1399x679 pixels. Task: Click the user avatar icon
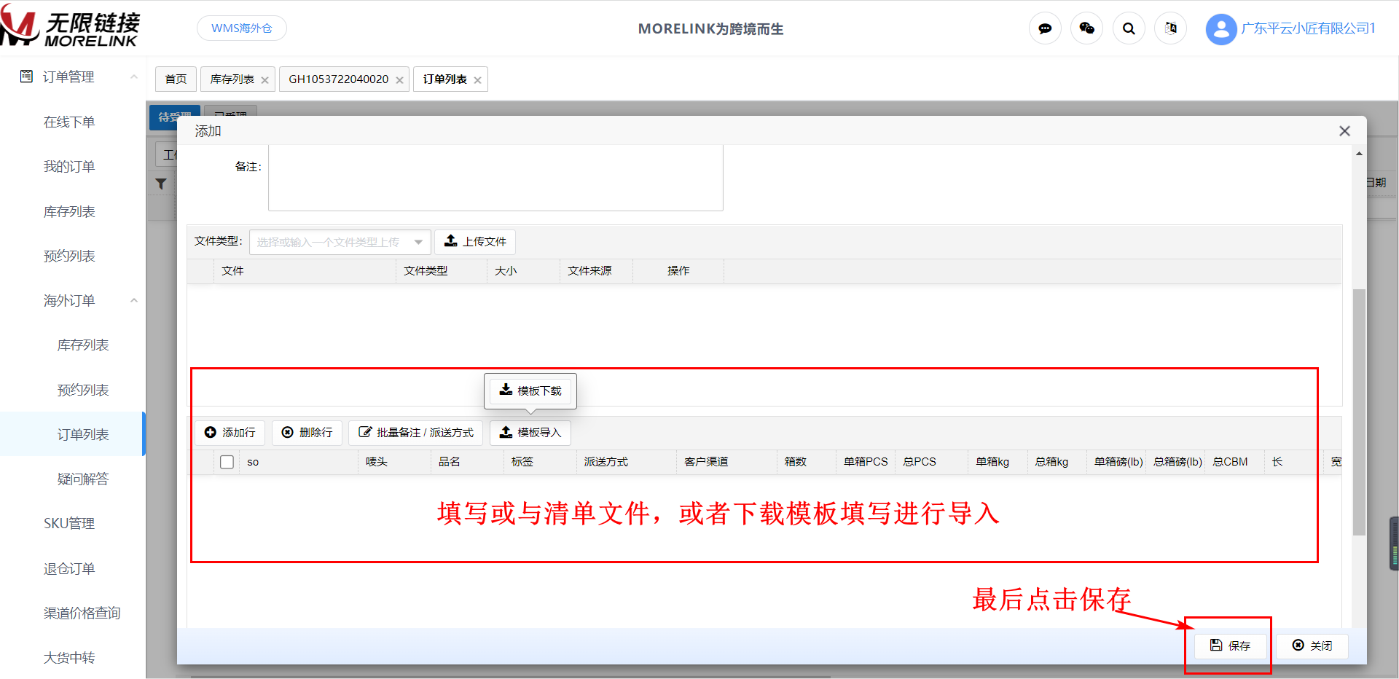click(x=1220, y=29)
